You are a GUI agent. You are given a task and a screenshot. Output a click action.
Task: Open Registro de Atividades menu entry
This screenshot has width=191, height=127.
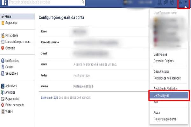coord(166,89)
